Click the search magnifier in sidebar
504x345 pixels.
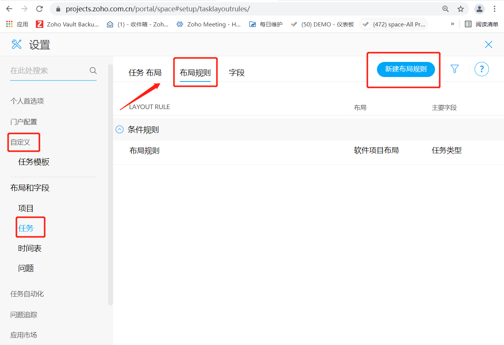tap(93, 71)
